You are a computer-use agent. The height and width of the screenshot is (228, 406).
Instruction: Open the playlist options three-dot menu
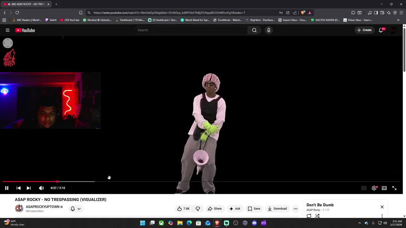[x=382, y=216]
